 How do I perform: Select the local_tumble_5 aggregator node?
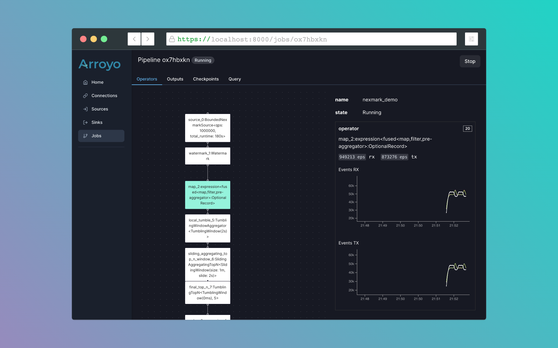click(208, 228)
